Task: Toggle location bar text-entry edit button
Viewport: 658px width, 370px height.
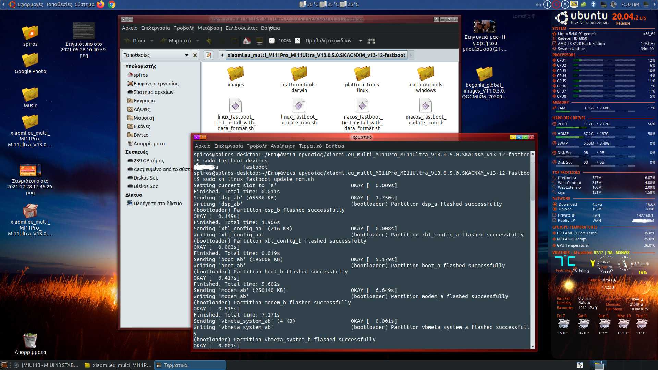Action: click(208, 55)
